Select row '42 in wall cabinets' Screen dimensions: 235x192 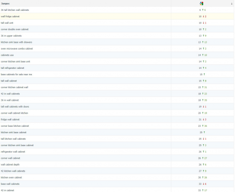117,94
